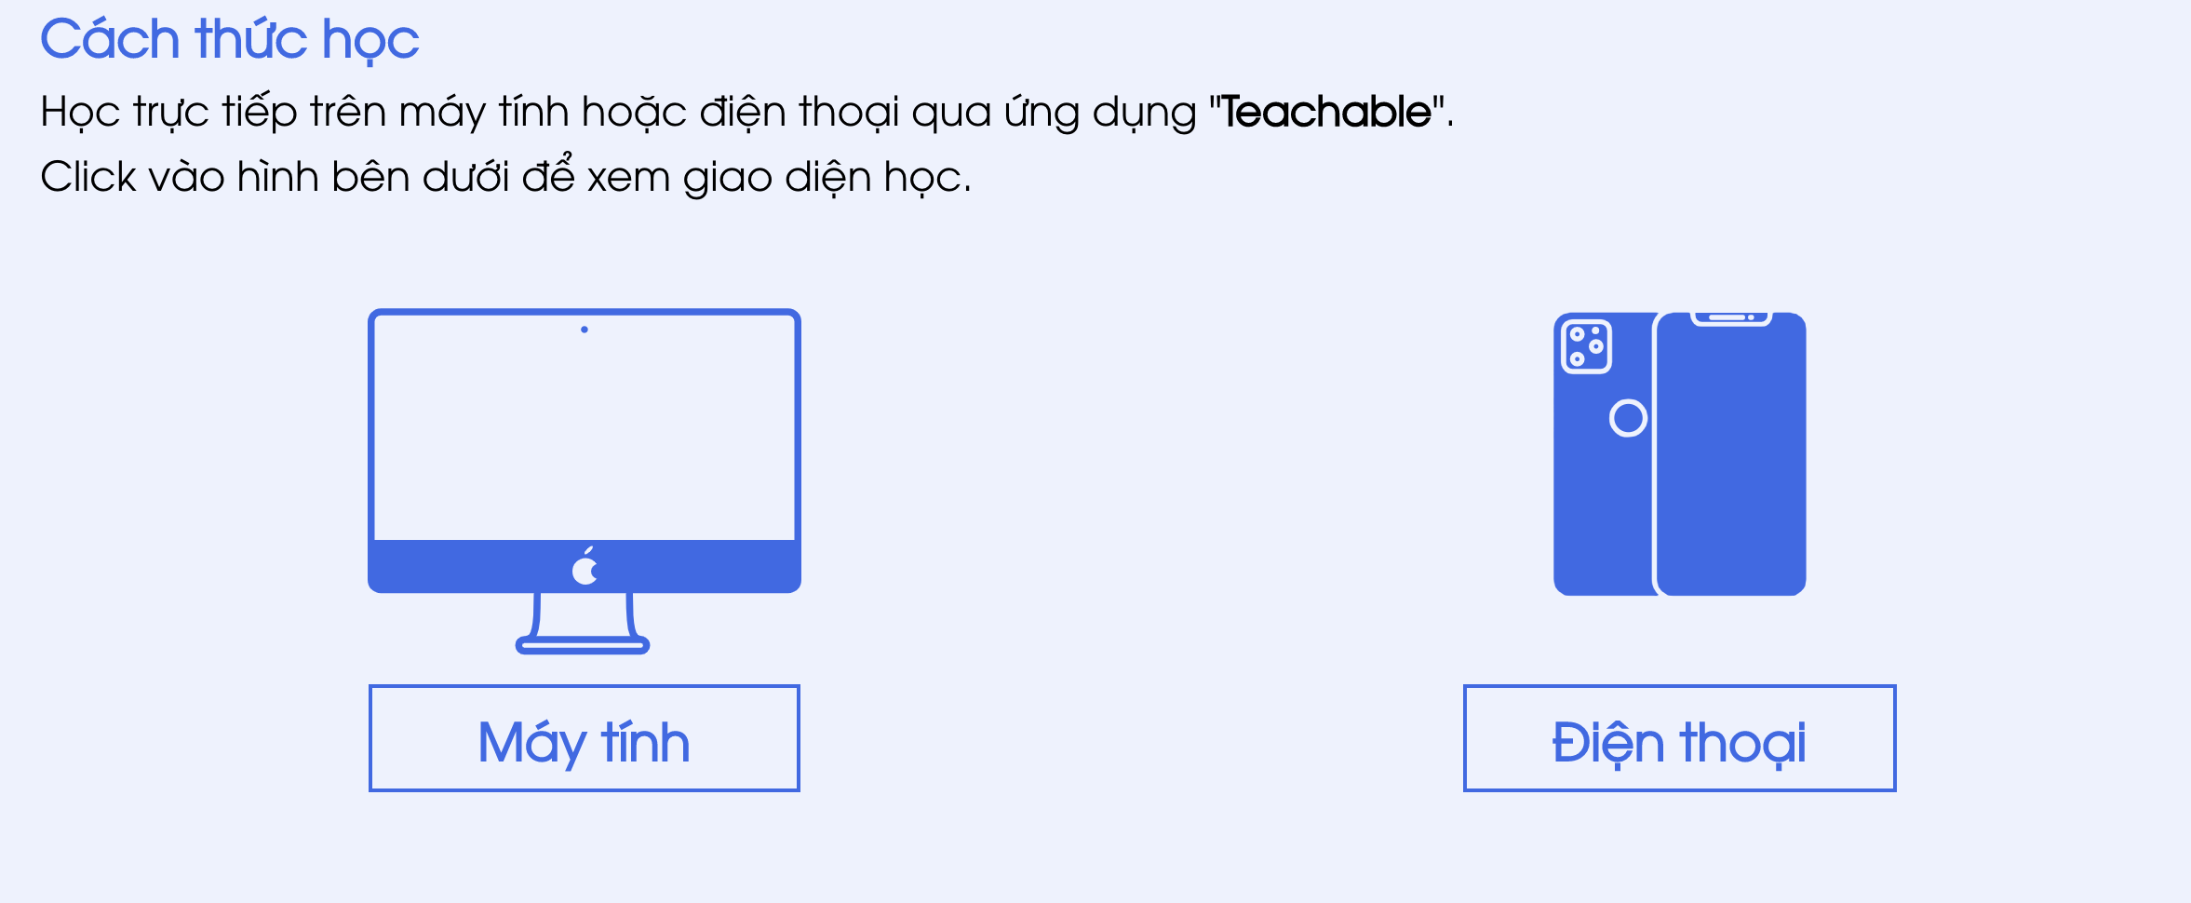Open the Máy tính interface preview

coord(585,738)
